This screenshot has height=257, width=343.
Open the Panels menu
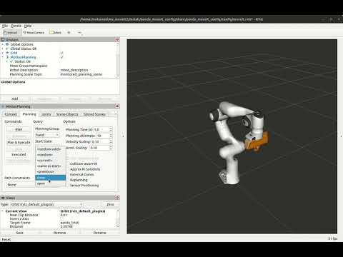[16, 26]
